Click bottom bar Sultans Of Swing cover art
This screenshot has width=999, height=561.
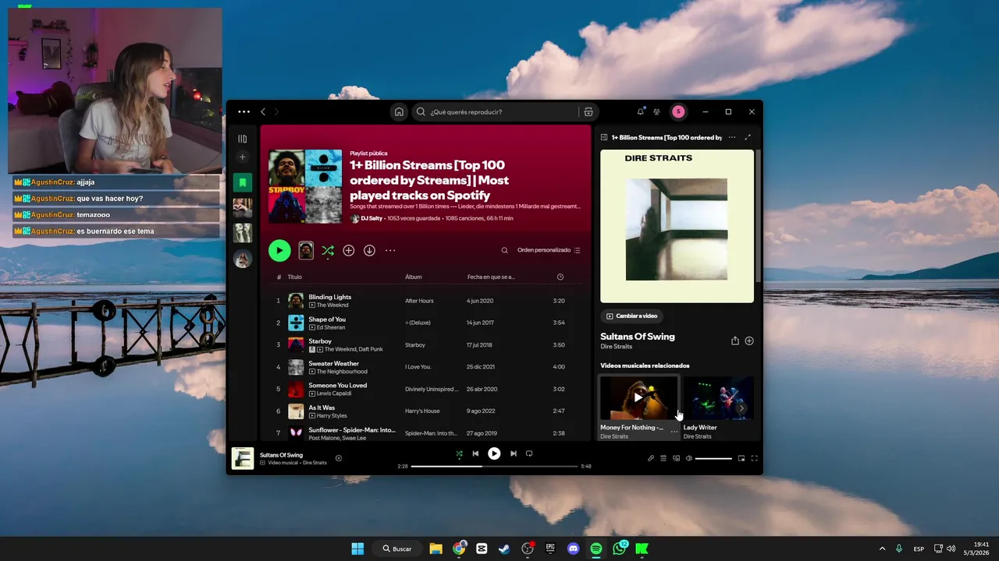coord(243,458)
